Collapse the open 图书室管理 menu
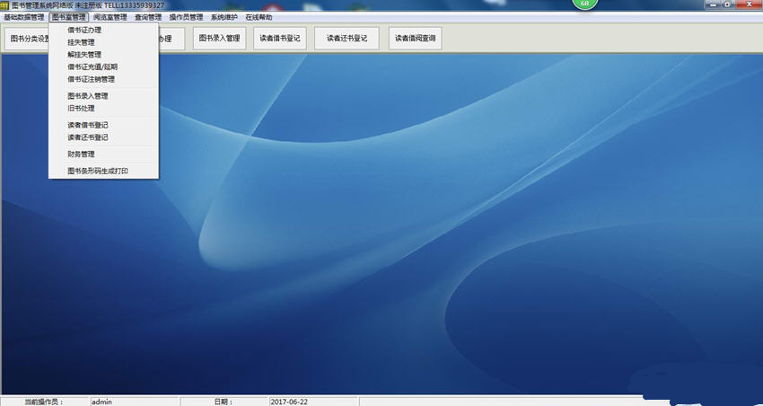 (68, 17)
